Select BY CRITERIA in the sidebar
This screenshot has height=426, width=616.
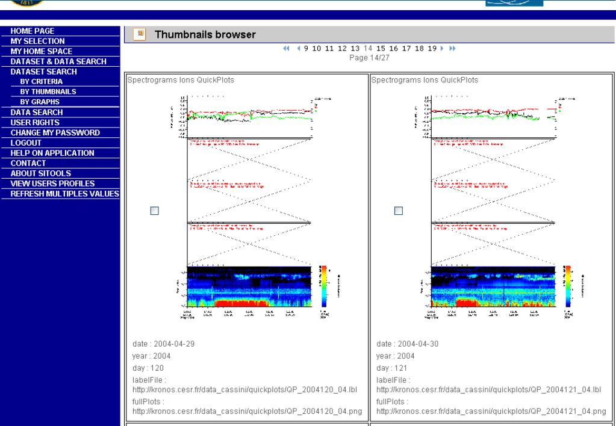pos(42,81)
